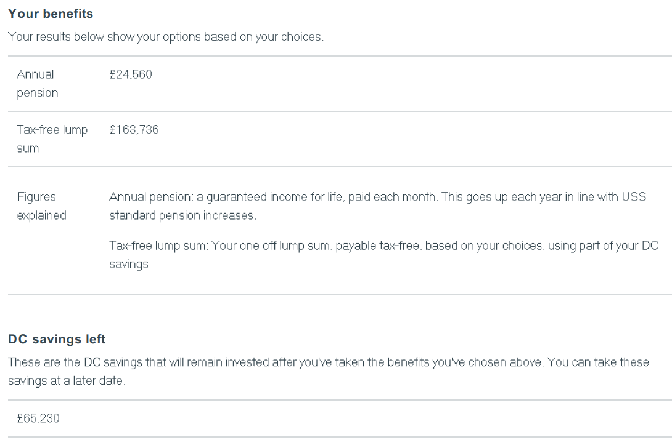Viewport: 672px width, 440px height.
Task: Click the Tax-free lump sum explanation paragraph
Action: pos(384,255)
